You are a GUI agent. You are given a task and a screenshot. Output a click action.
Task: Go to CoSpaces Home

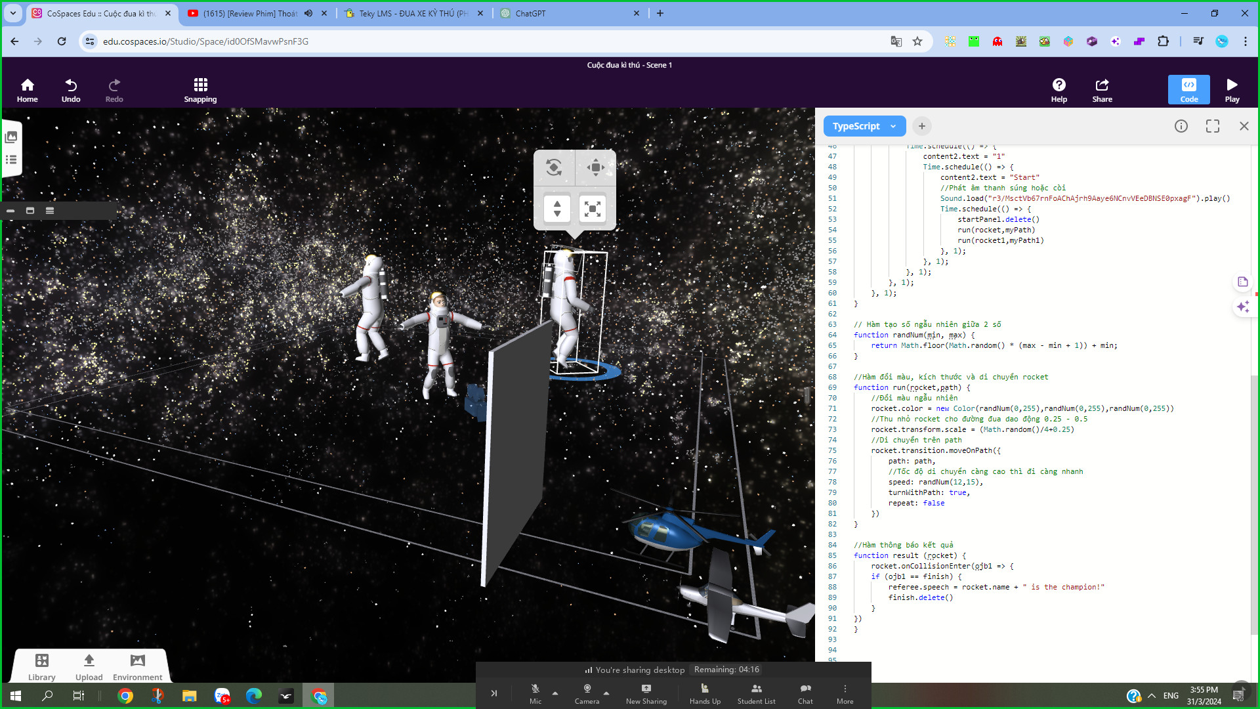click(x=27, y=91)
